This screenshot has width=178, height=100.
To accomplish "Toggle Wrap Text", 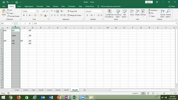I will tap(72, 11).
